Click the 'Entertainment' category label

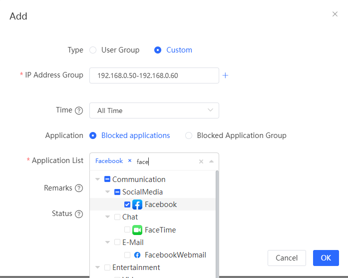136,267
